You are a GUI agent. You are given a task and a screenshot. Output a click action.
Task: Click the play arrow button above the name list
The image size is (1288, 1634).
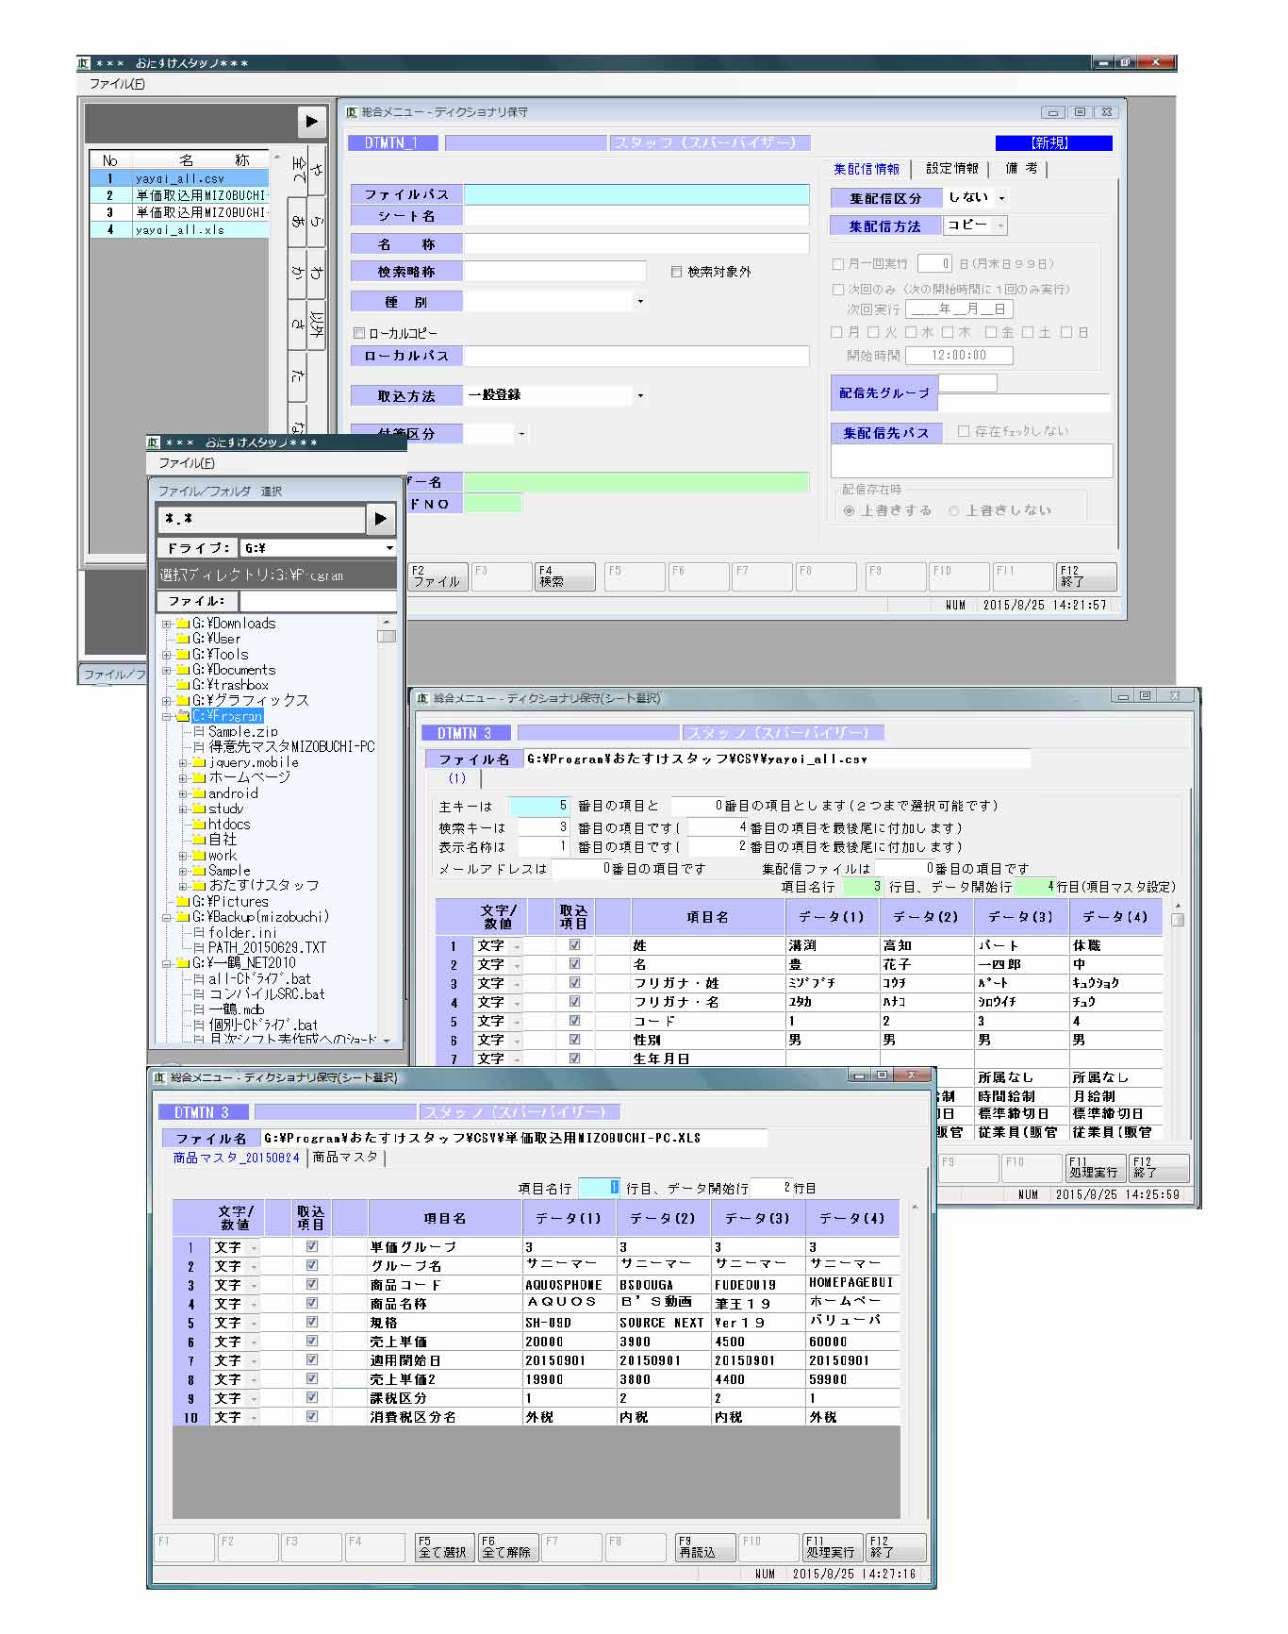[311, 122]
